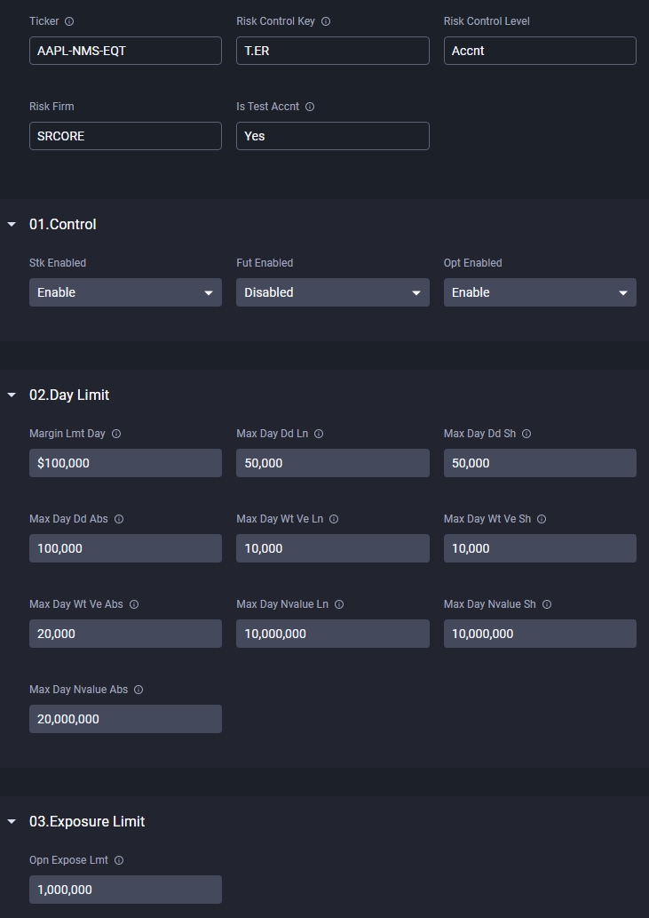This screenshot has height=918, width=649.
Task: Click the Risk Firm field showing SRCORE
Action: coord(125,136)
